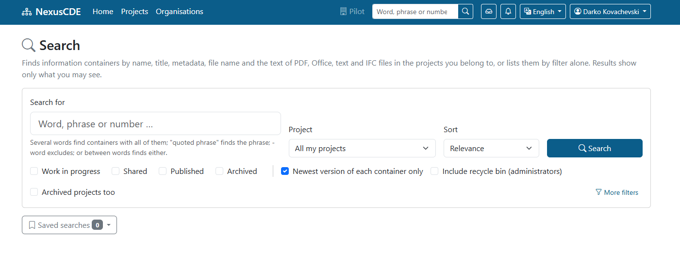Screen dimensions: 680x257
Task: Open the Project 'All my projects' dropdown
Action: tap(362, 148)
